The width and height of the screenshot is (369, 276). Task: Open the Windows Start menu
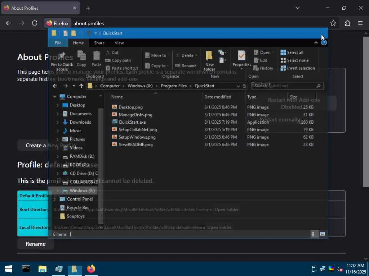9,269
